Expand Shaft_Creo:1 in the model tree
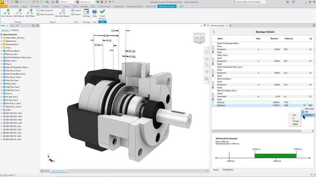The width and height of the screenshot is (316, 177). coord(2,83)
